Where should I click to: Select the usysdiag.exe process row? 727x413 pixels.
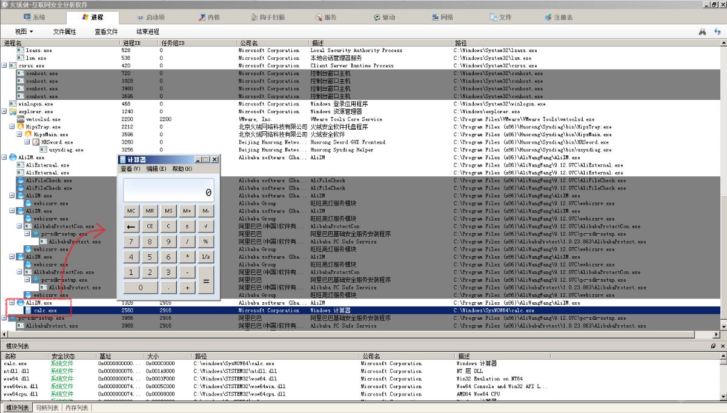click(360, 150)
